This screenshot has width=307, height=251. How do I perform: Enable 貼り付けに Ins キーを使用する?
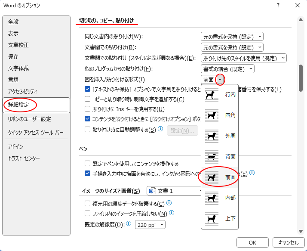pyautogui.click(x=87, y=108)
